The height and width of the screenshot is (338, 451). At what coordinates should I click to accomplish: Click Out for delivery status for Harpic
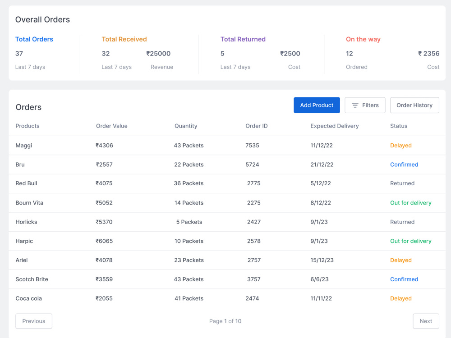411,241
